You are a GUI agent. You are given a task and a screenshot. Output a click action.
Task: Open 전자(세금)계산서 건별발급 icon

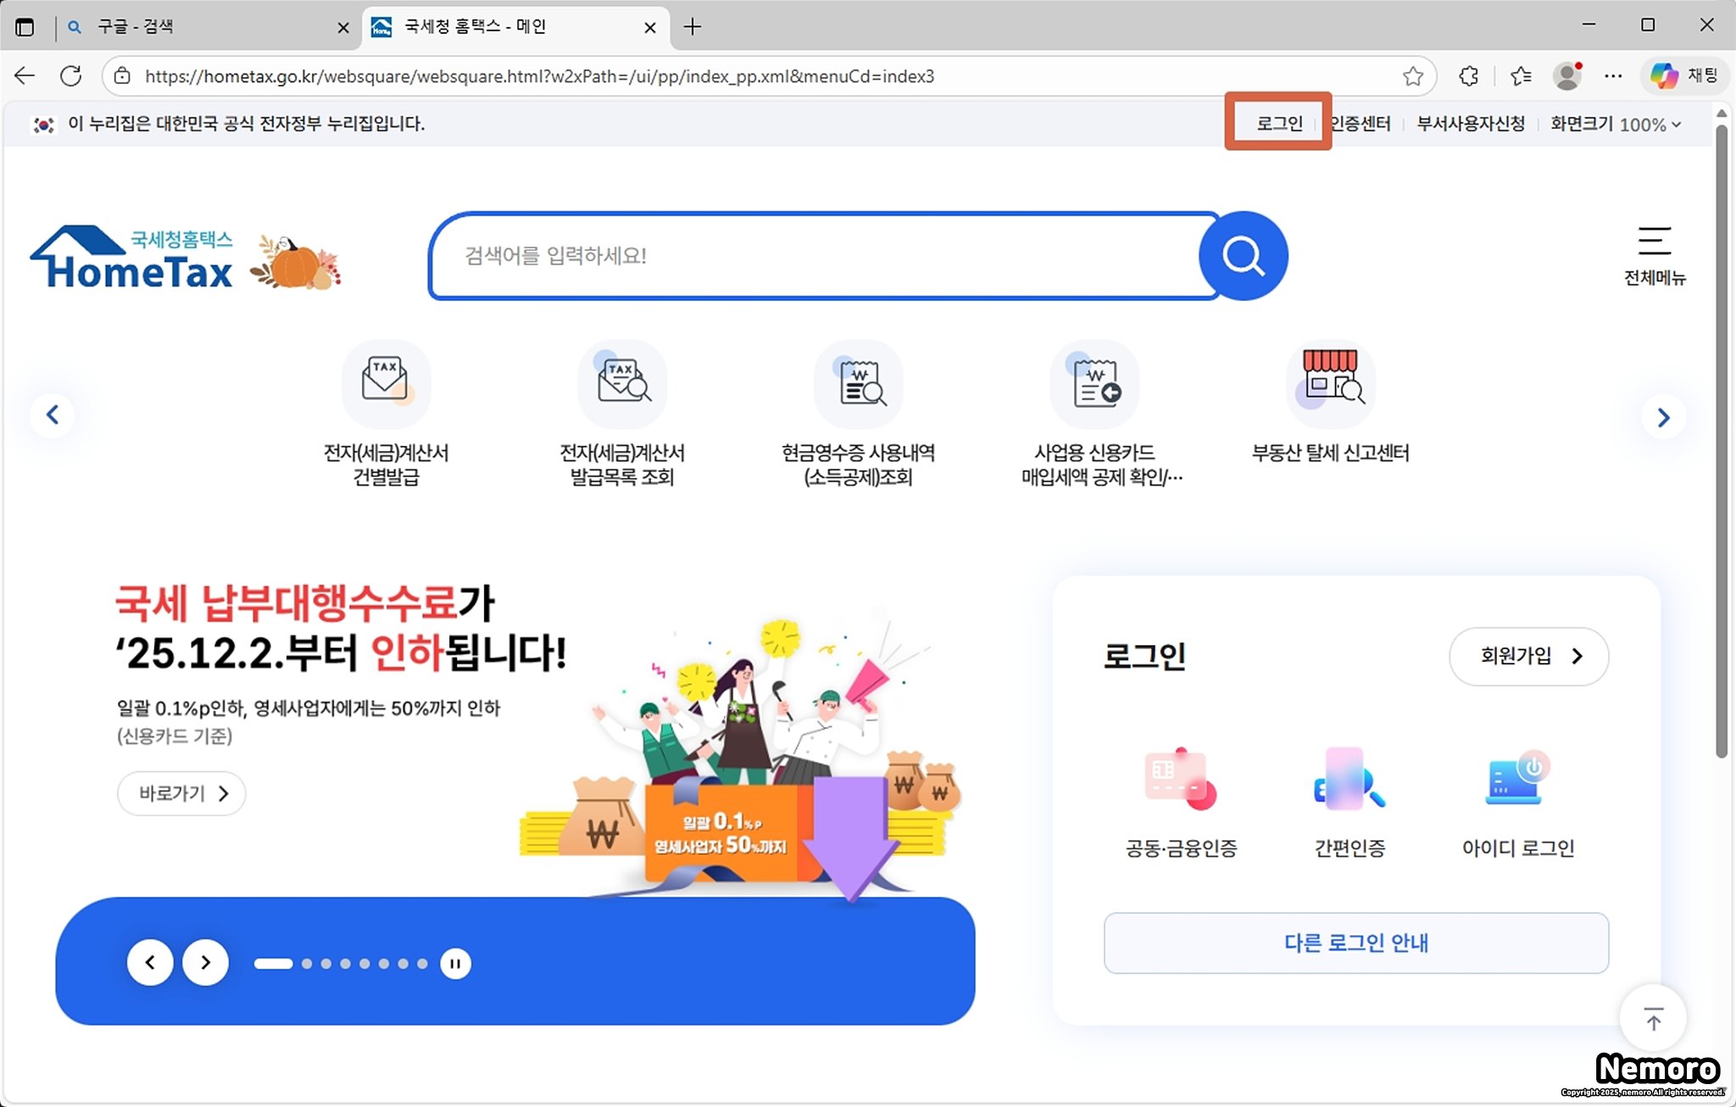386,384
